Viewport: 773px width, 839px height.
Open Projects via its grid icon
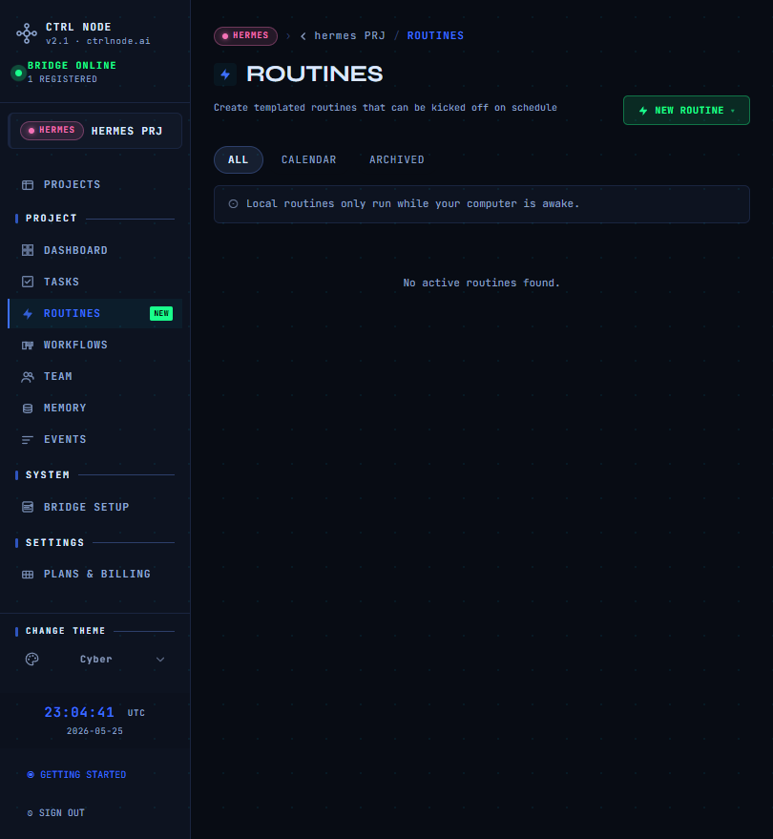pyautogui.click(x=28, y=185)
